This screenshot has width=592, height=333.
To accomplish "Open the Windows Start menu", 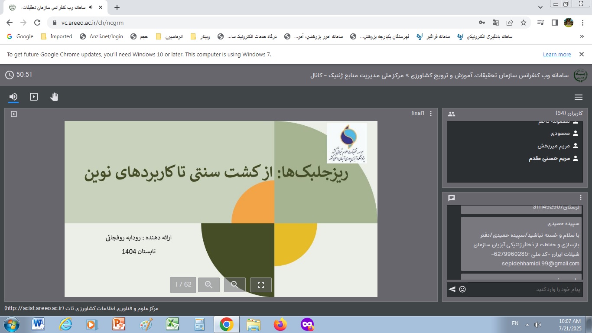I will click(11, 324).
